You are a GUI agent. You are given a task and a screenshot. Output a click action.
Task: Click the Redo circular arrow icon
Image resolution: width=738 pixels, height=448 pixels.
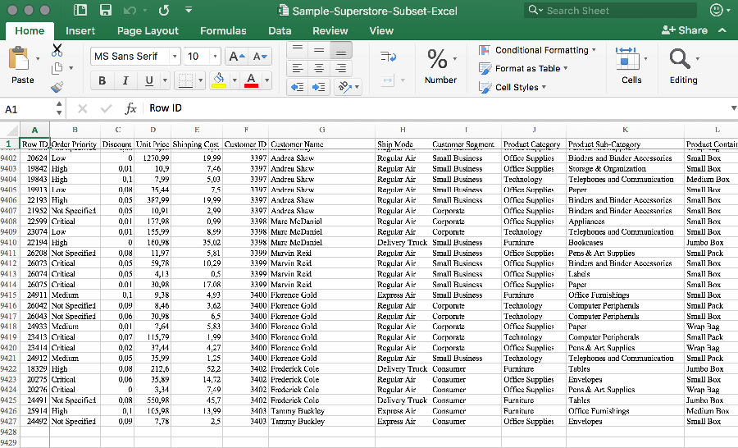[x=164, y=11]
